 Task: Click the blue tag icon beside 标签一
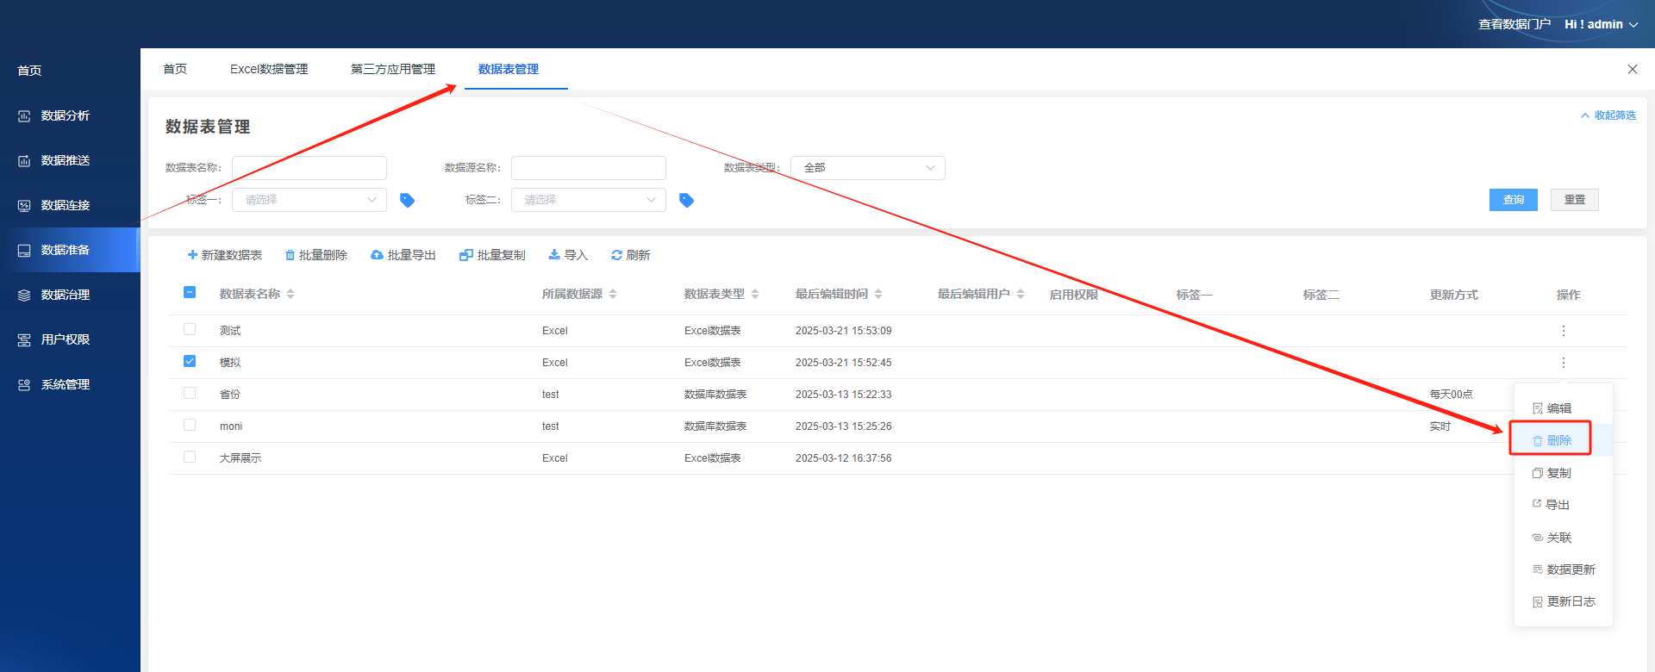pos(408,200)
